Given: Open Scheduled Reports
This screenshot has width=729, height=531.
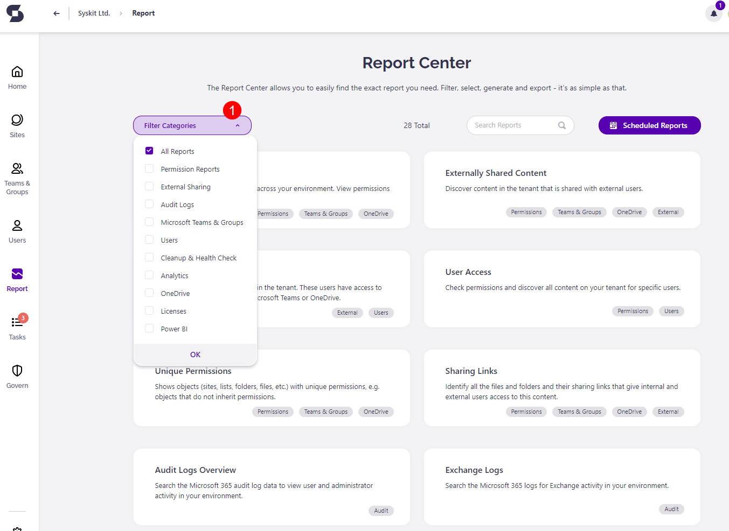Looking at the screenshot, I should coord(649,125).
